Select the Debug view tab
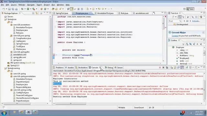The image size is (207, 116). [109, 68]
